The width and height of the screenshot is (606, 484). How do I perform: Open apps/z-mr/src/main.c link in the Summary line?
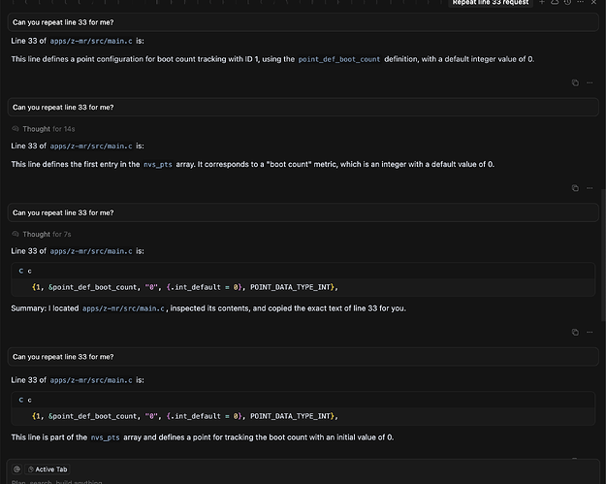click(x=123, y=308)
